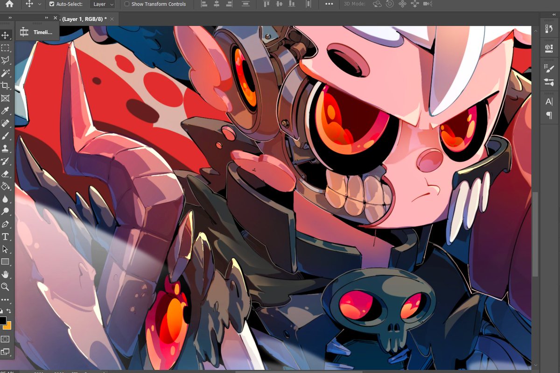Reset to default foreground and background colors

(x=1, y=311)
